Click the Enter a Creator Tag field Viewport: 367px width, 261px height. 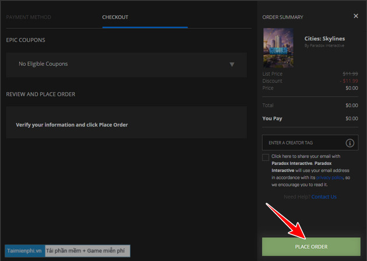(x=310, y=143)
